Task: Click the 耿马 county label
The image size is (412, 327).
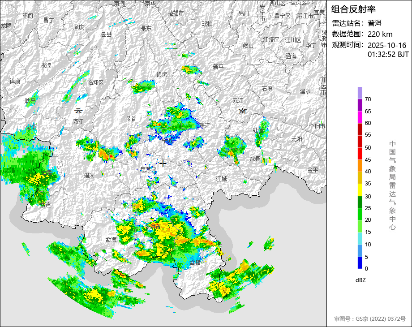Action: pos(30,100)
